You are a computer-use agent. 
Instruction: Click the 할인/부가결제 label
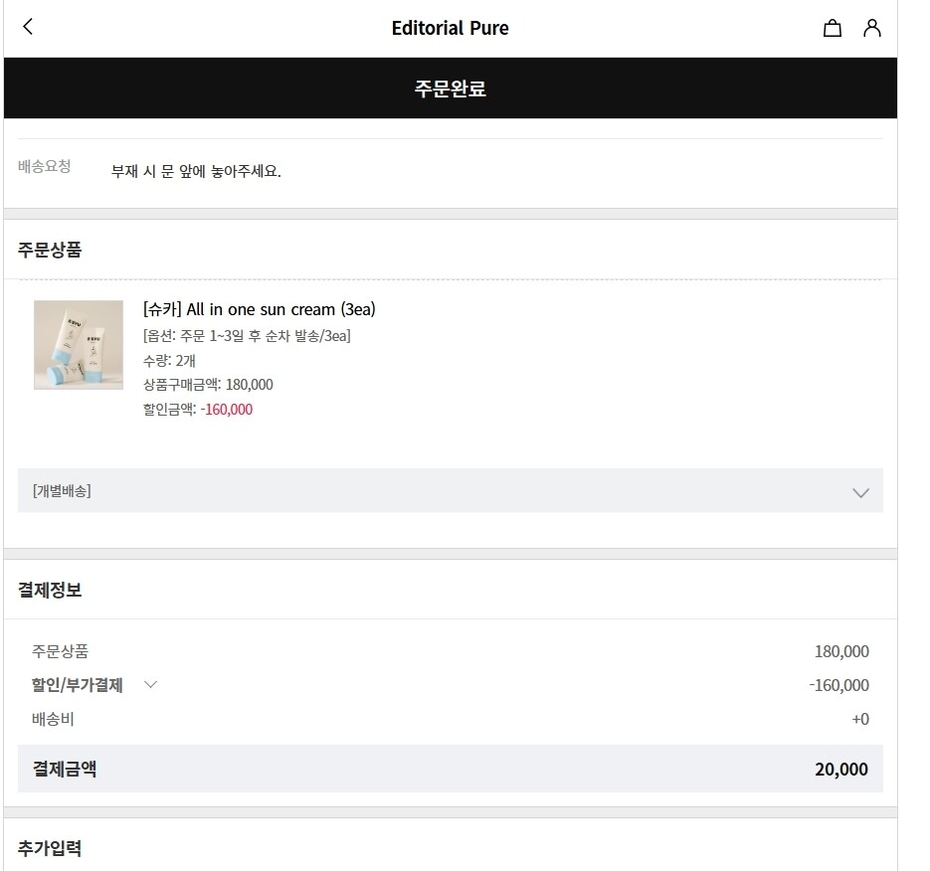(78, 685)
